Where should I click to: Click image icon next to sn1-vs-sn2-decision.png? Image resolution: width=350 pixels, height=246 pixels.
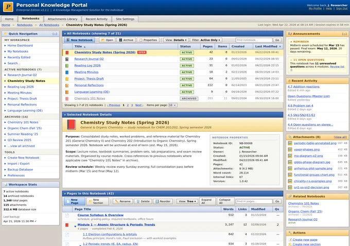(290, 187)
